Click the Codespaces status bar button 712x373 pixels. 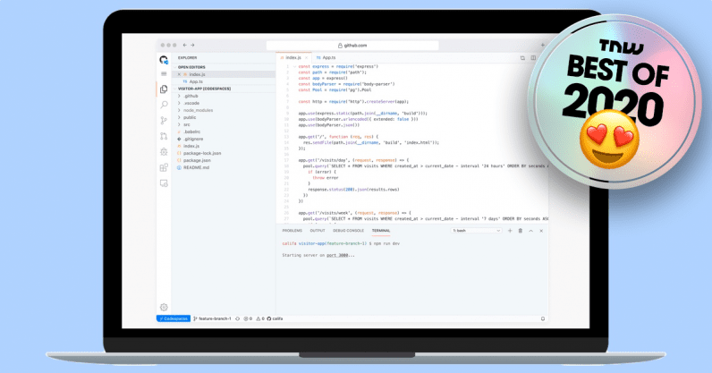pyautogui.click(x=174, y=318)
